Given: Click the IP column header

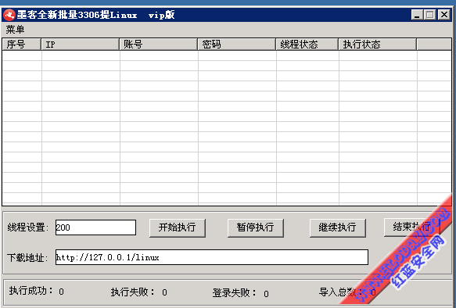Looking at the screenshot, I should (81, 45).
